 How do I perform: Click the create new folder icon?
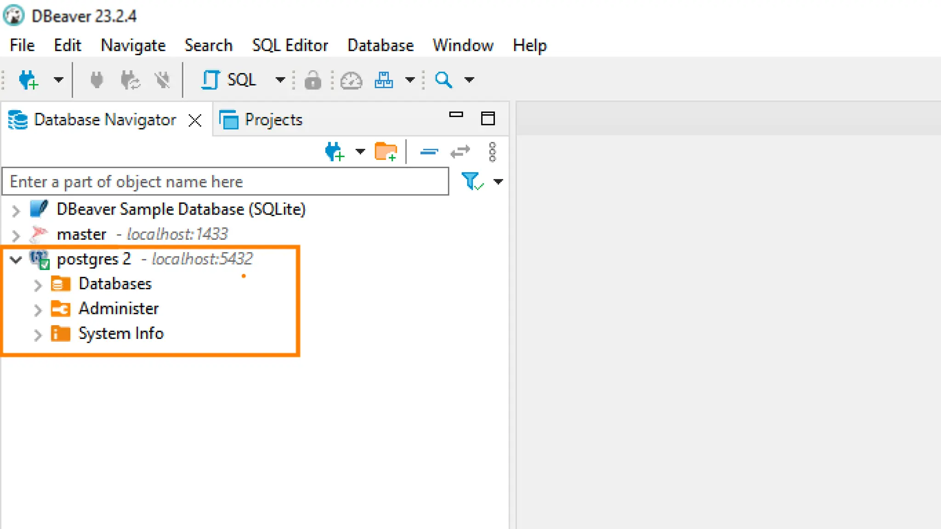(386, 152)
